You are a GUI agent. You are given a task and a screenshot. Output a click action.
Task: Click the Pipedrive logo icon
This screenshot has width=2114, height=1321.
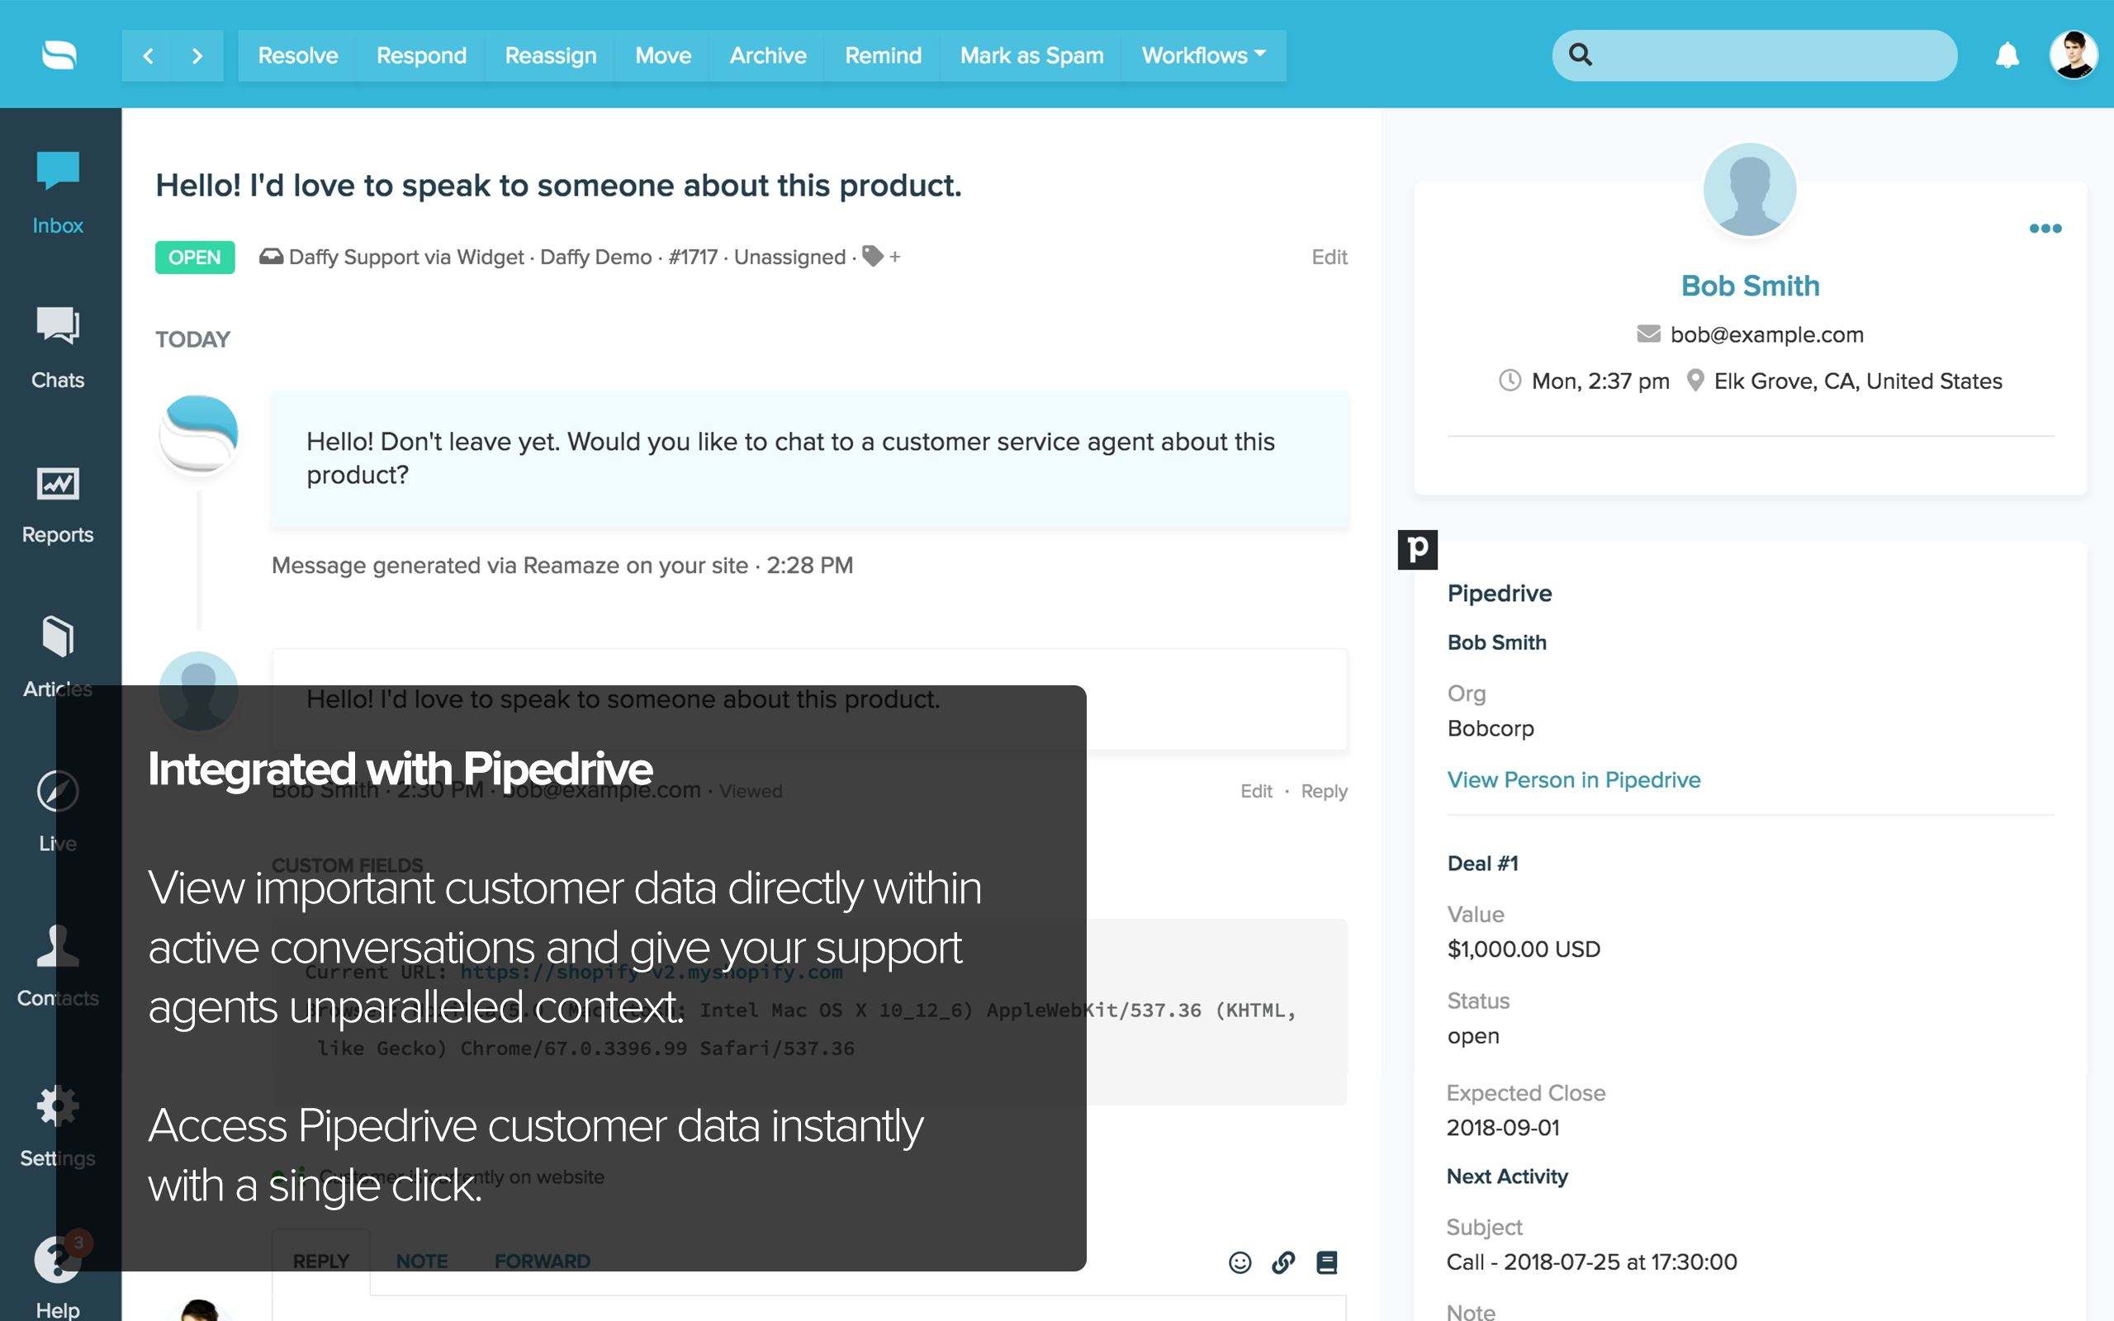coord(1417,550)
